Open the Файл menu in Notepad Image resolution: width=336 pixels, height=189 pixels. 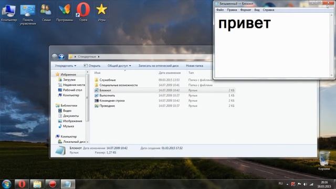point(220,10)
